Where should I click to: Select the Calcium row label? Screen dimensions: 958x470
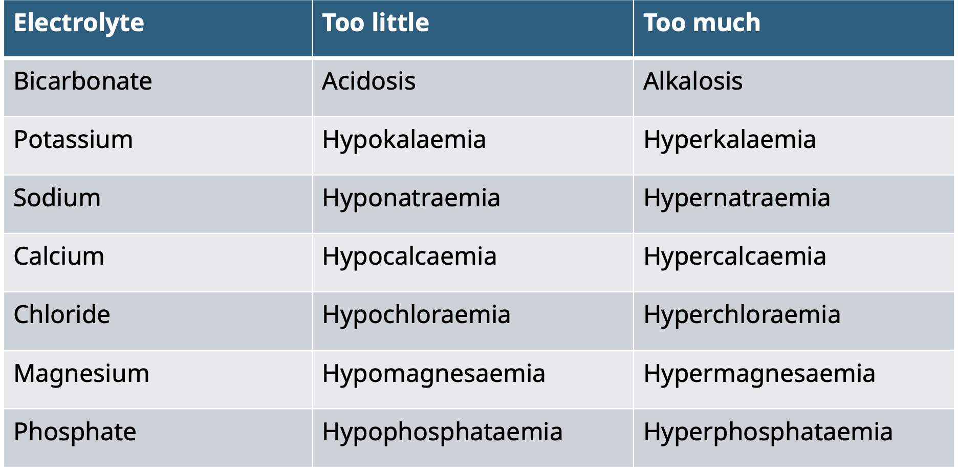pyautogui.click(x=59, y=257)
